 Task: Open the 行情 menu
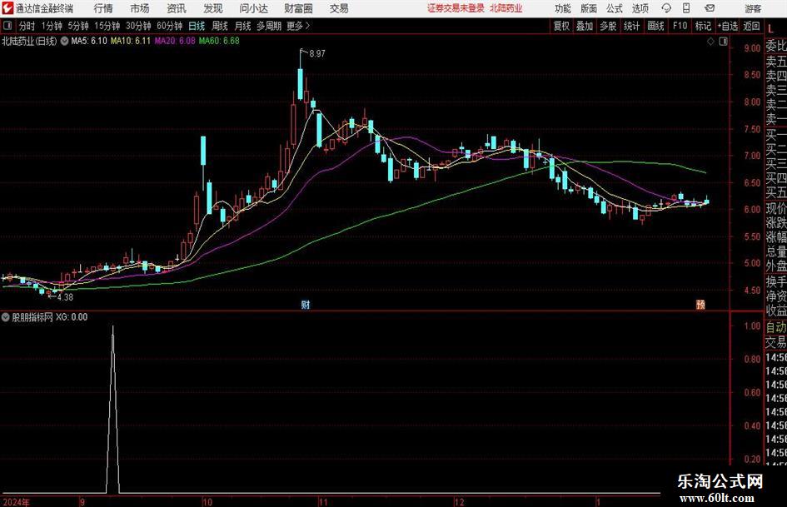tap(103, 8)
